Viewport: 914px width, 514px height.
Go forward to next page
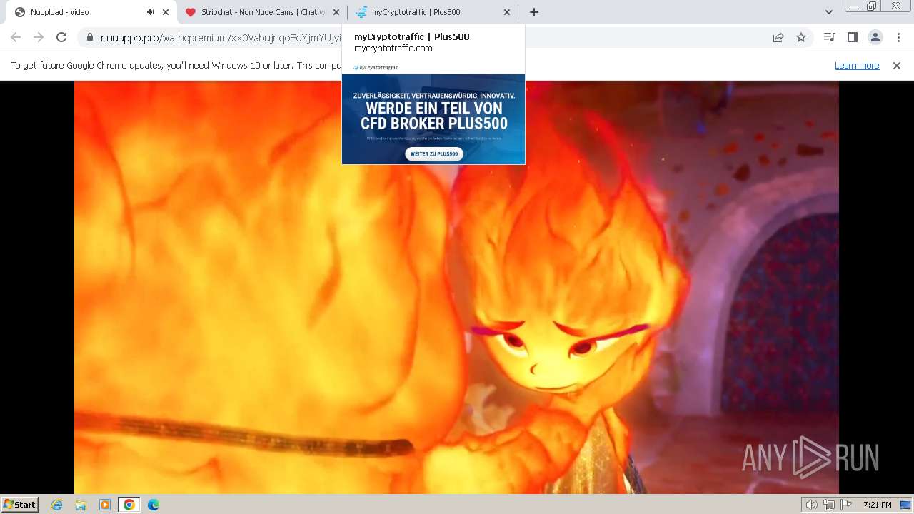39,37
